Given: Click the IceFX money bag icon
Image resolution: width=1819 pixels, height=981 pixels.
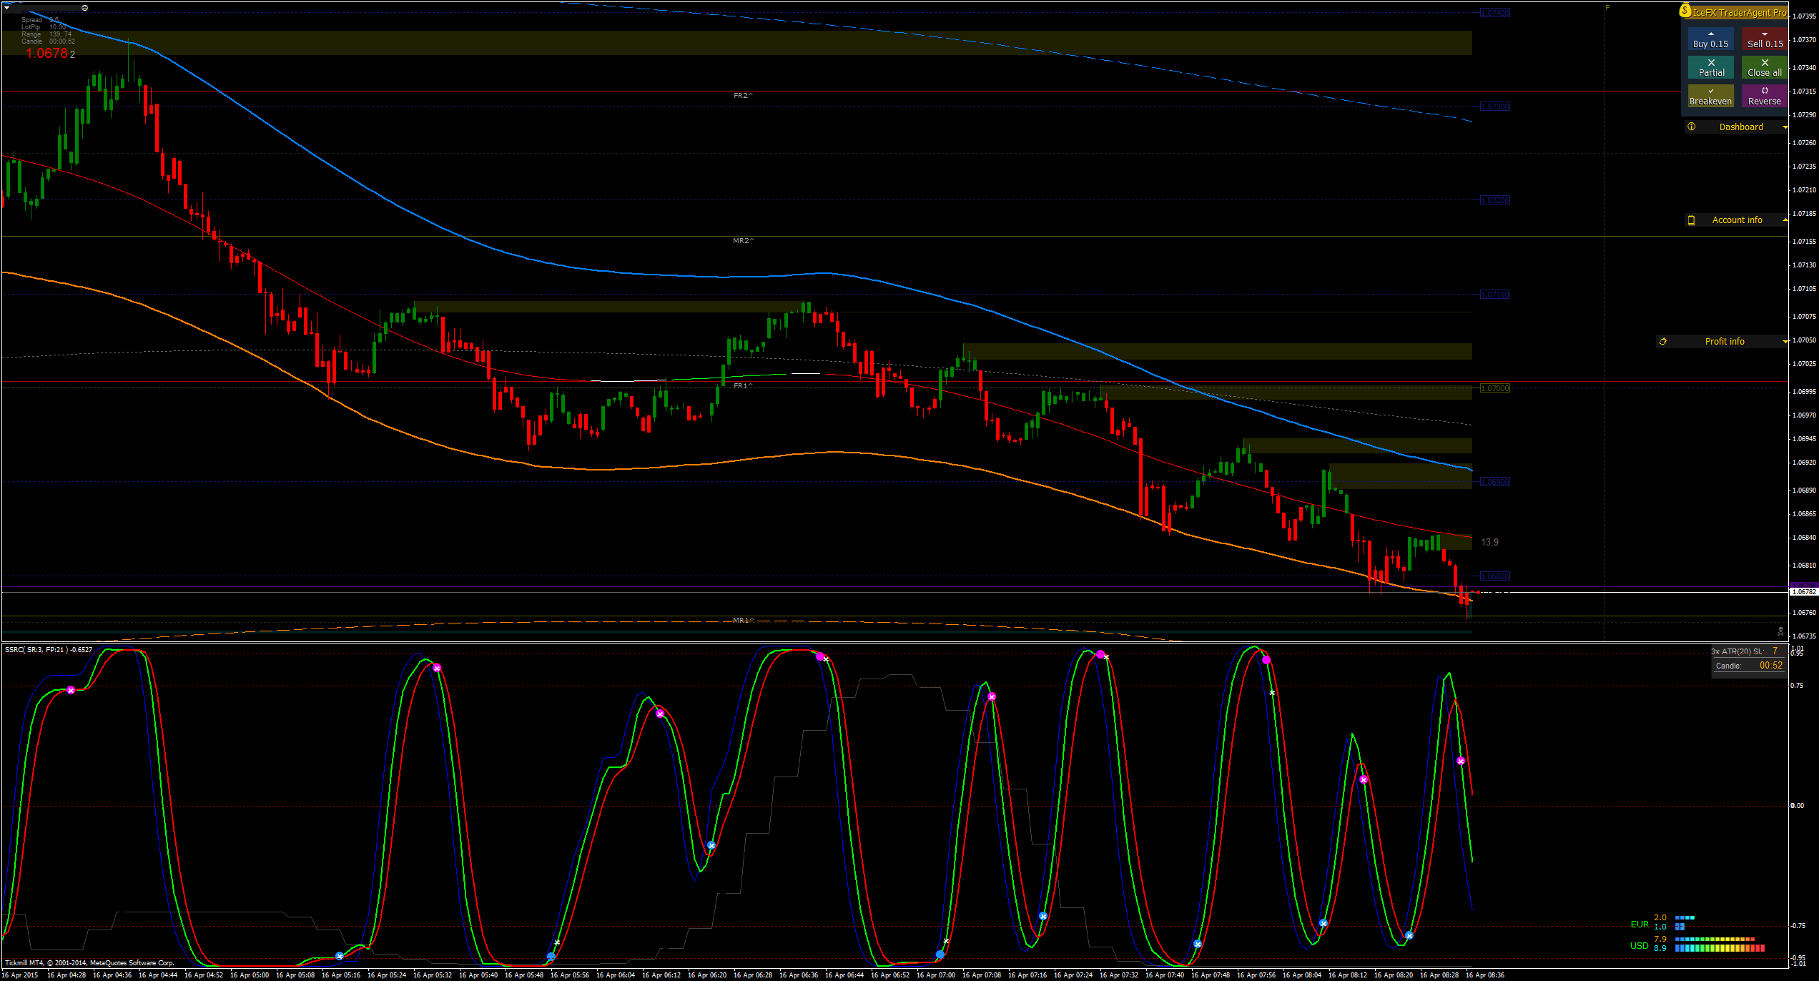Looking at the screenshot, I should (1685, 11).
